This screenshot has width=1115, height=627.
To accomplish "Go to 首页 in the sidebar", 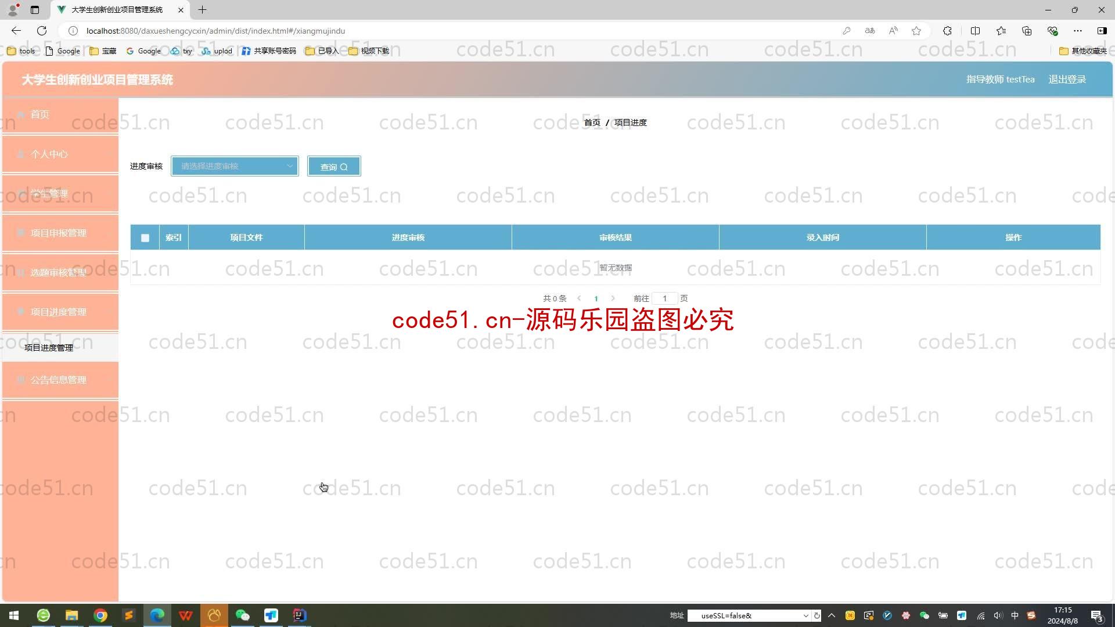I will pyautogui.click(x=60, y=114).
